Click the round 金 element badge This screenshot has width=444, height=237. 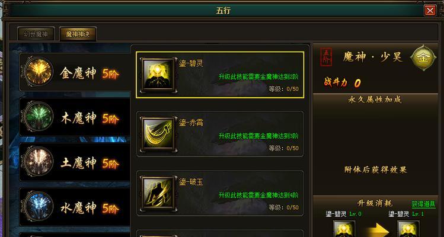click(x=424, y=58)
